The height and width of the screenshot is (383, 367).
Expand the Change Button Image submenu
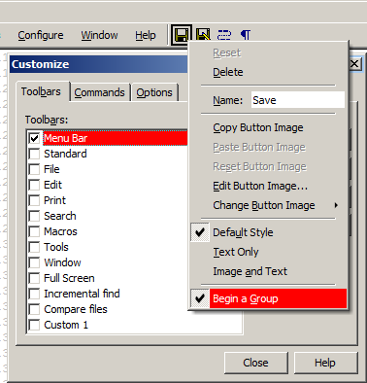pyautogui.click(x=268, y=205)
